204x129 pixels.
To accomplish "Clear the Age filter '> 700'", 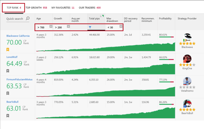I will pos(51,26).
